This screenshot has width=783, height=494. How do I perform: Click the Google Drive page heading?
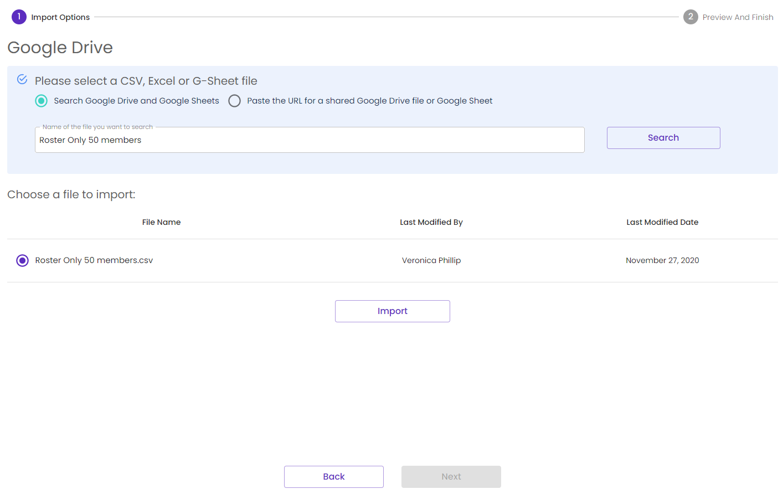60,48
